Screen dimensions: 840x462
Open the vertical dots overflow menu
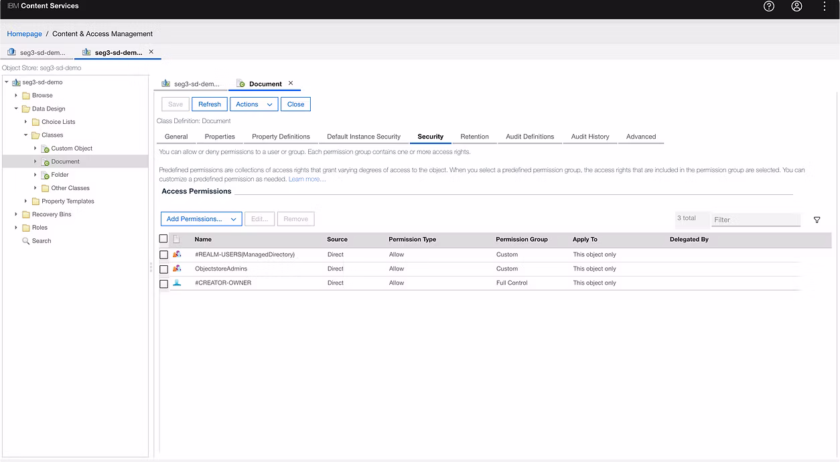(x=825, y=6)
